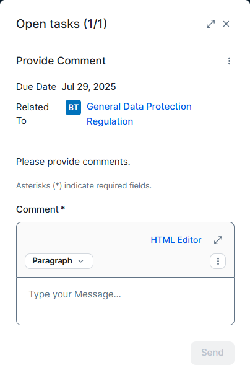The height and width of the screenshot is (378, 250).
Task: Expand the Open tasks panel to full size
Action: [211, 24]
